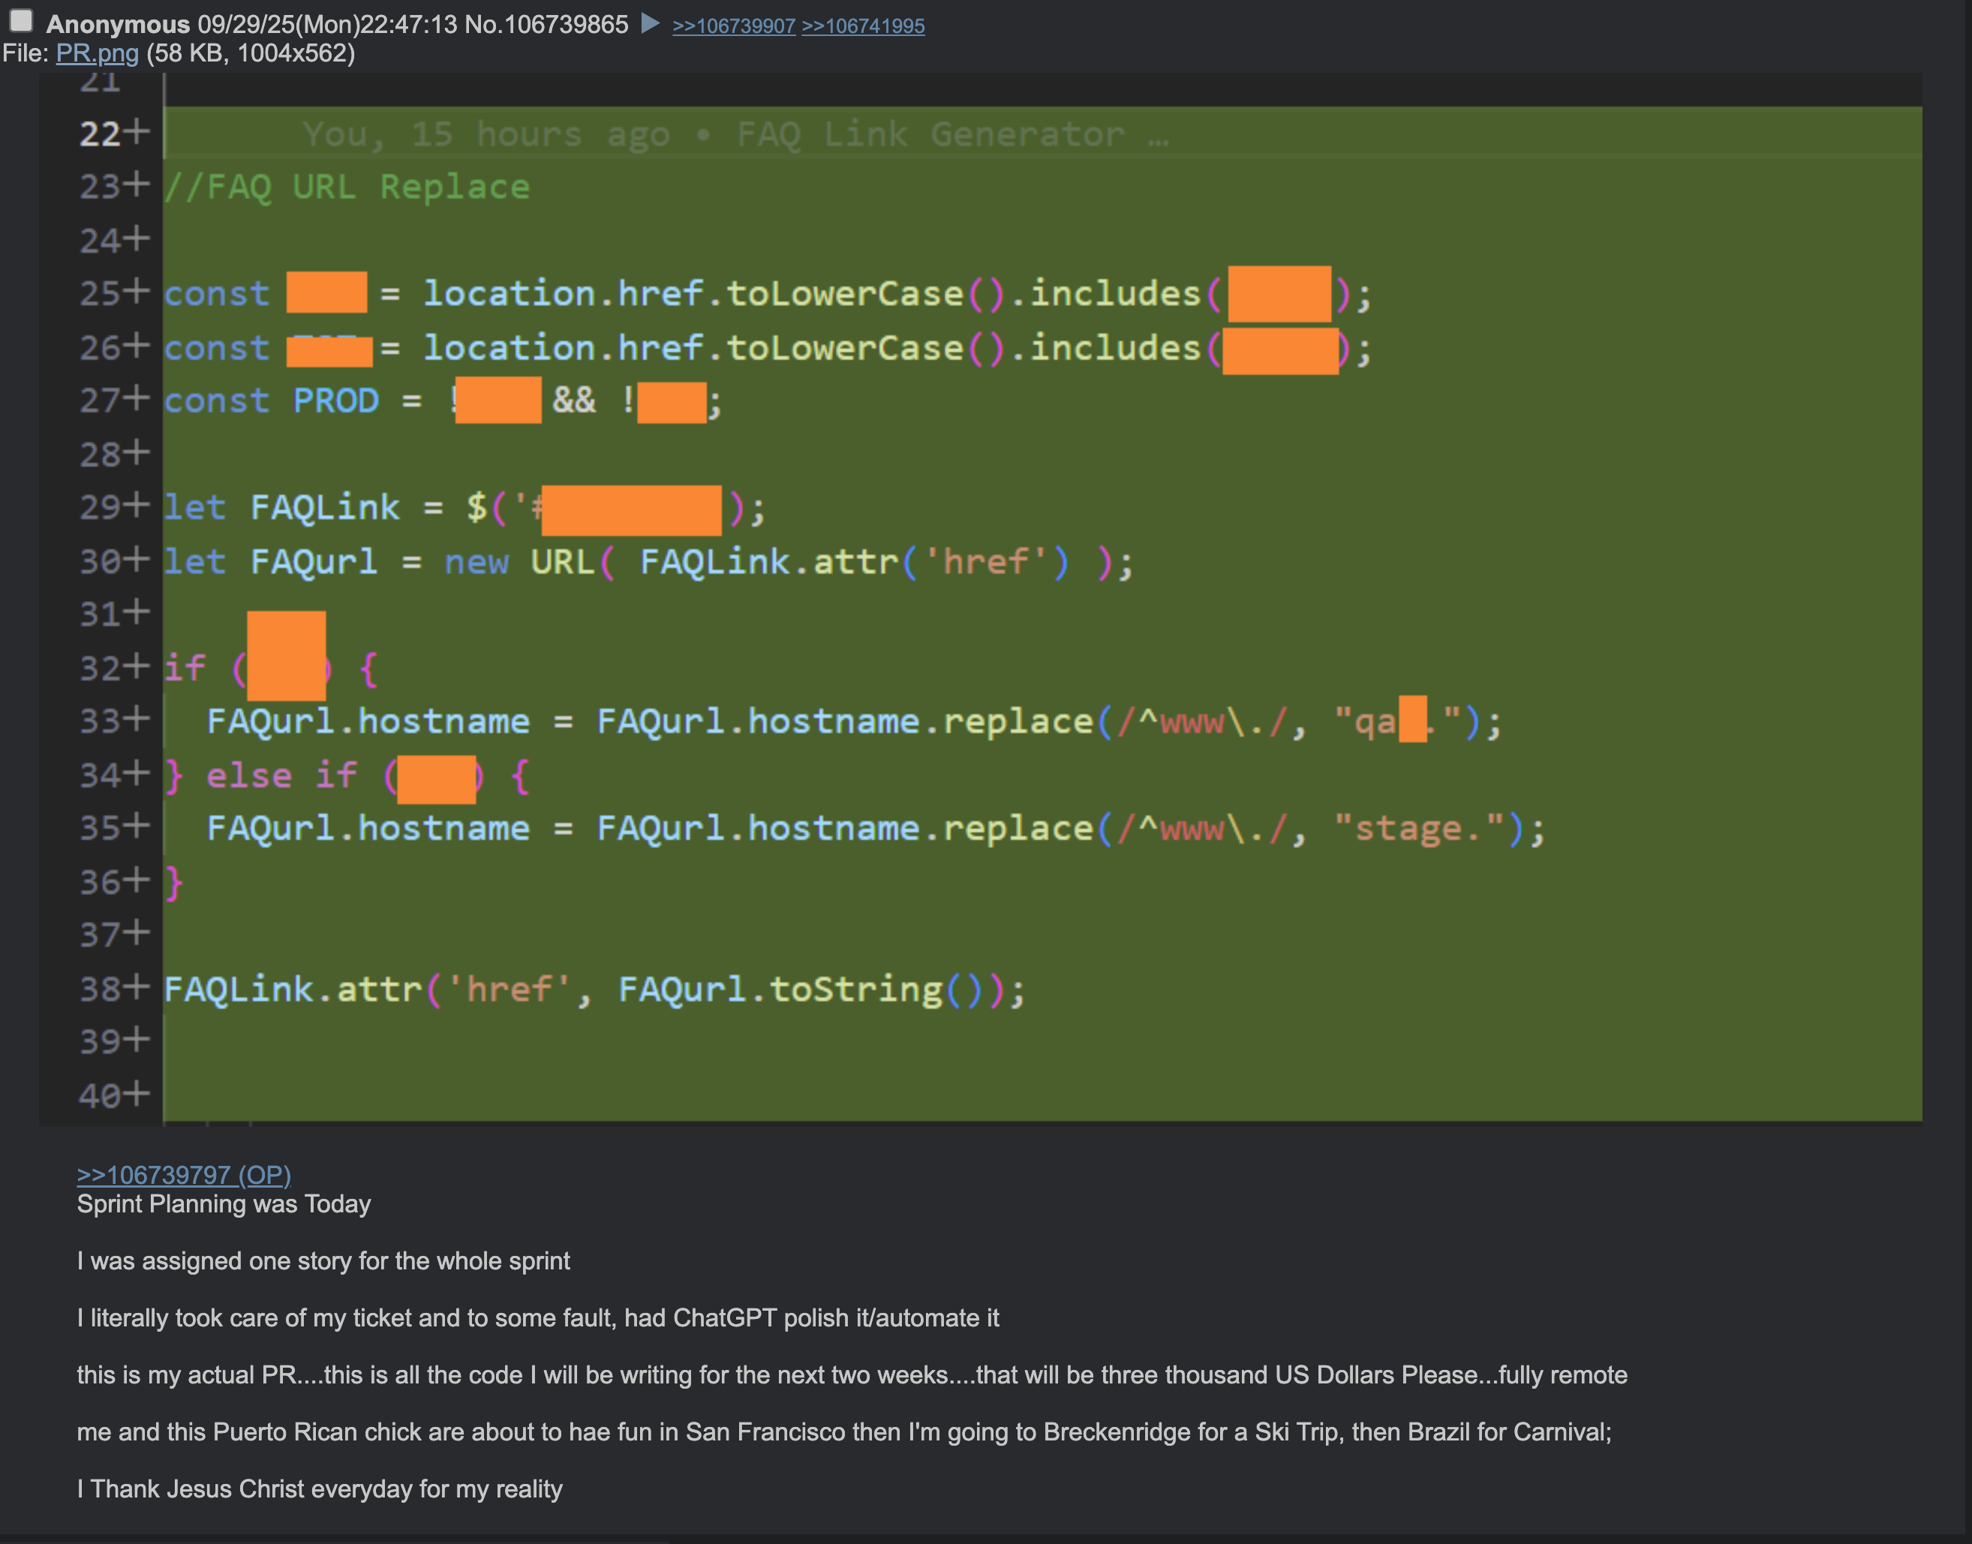Viewport: 1972px width, 1544px height.
Task: Click the >>106739797 (OP) quote link
Action: coord(184,1174)
